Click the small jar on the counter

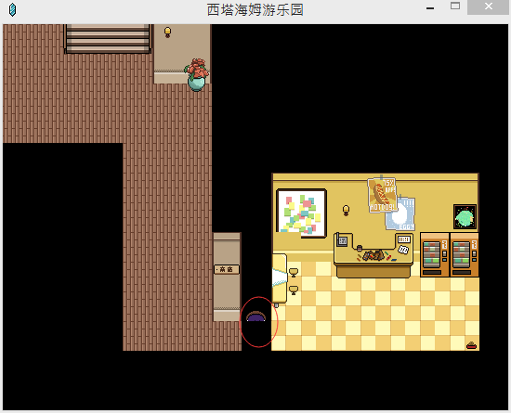click(360, 248)
